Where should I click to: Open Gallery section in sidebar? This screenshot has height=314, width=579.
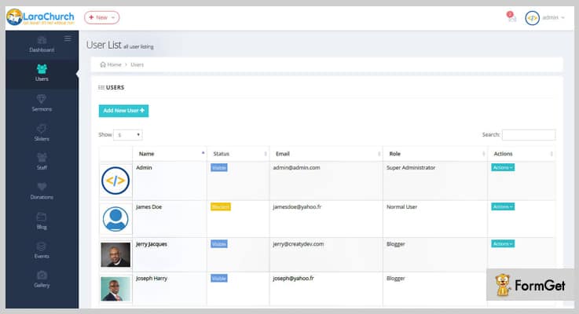(x=42, y=279)
